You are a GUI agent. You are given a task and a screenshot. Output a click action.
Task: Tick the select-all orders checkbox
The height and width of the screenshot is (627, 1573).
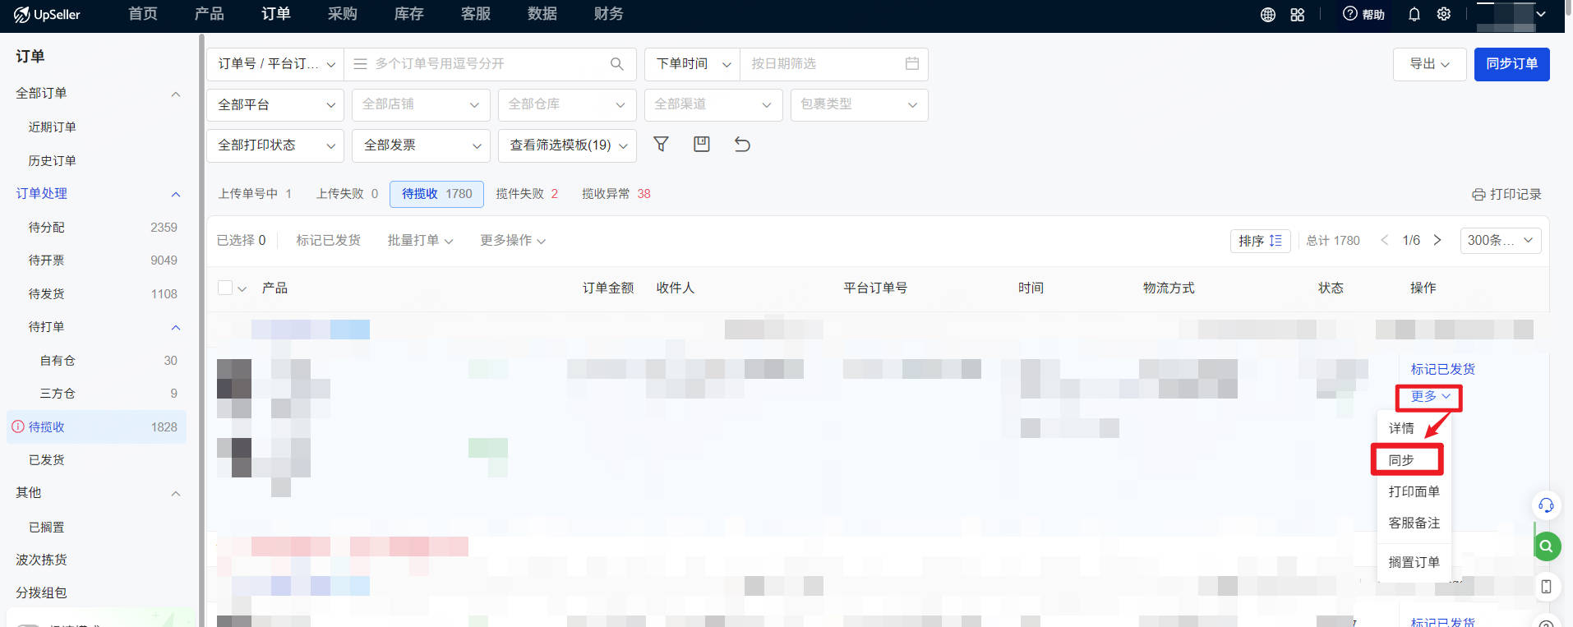pos(225,288)
